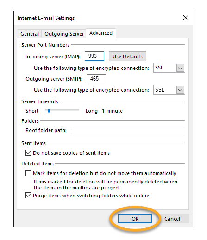Click the Use Defaults button
Image resolution: width=207 pixels, height=240 pixels.
coord(127,57)
